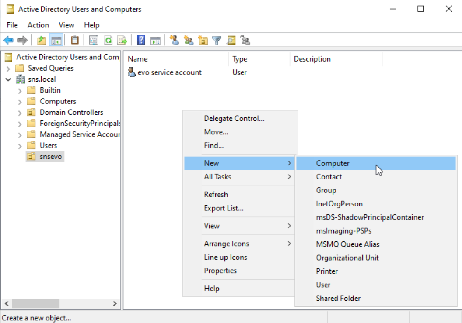Choose Export List... from the context menu
This screenshot has height=323, width=462.
[x=239, y=208]
